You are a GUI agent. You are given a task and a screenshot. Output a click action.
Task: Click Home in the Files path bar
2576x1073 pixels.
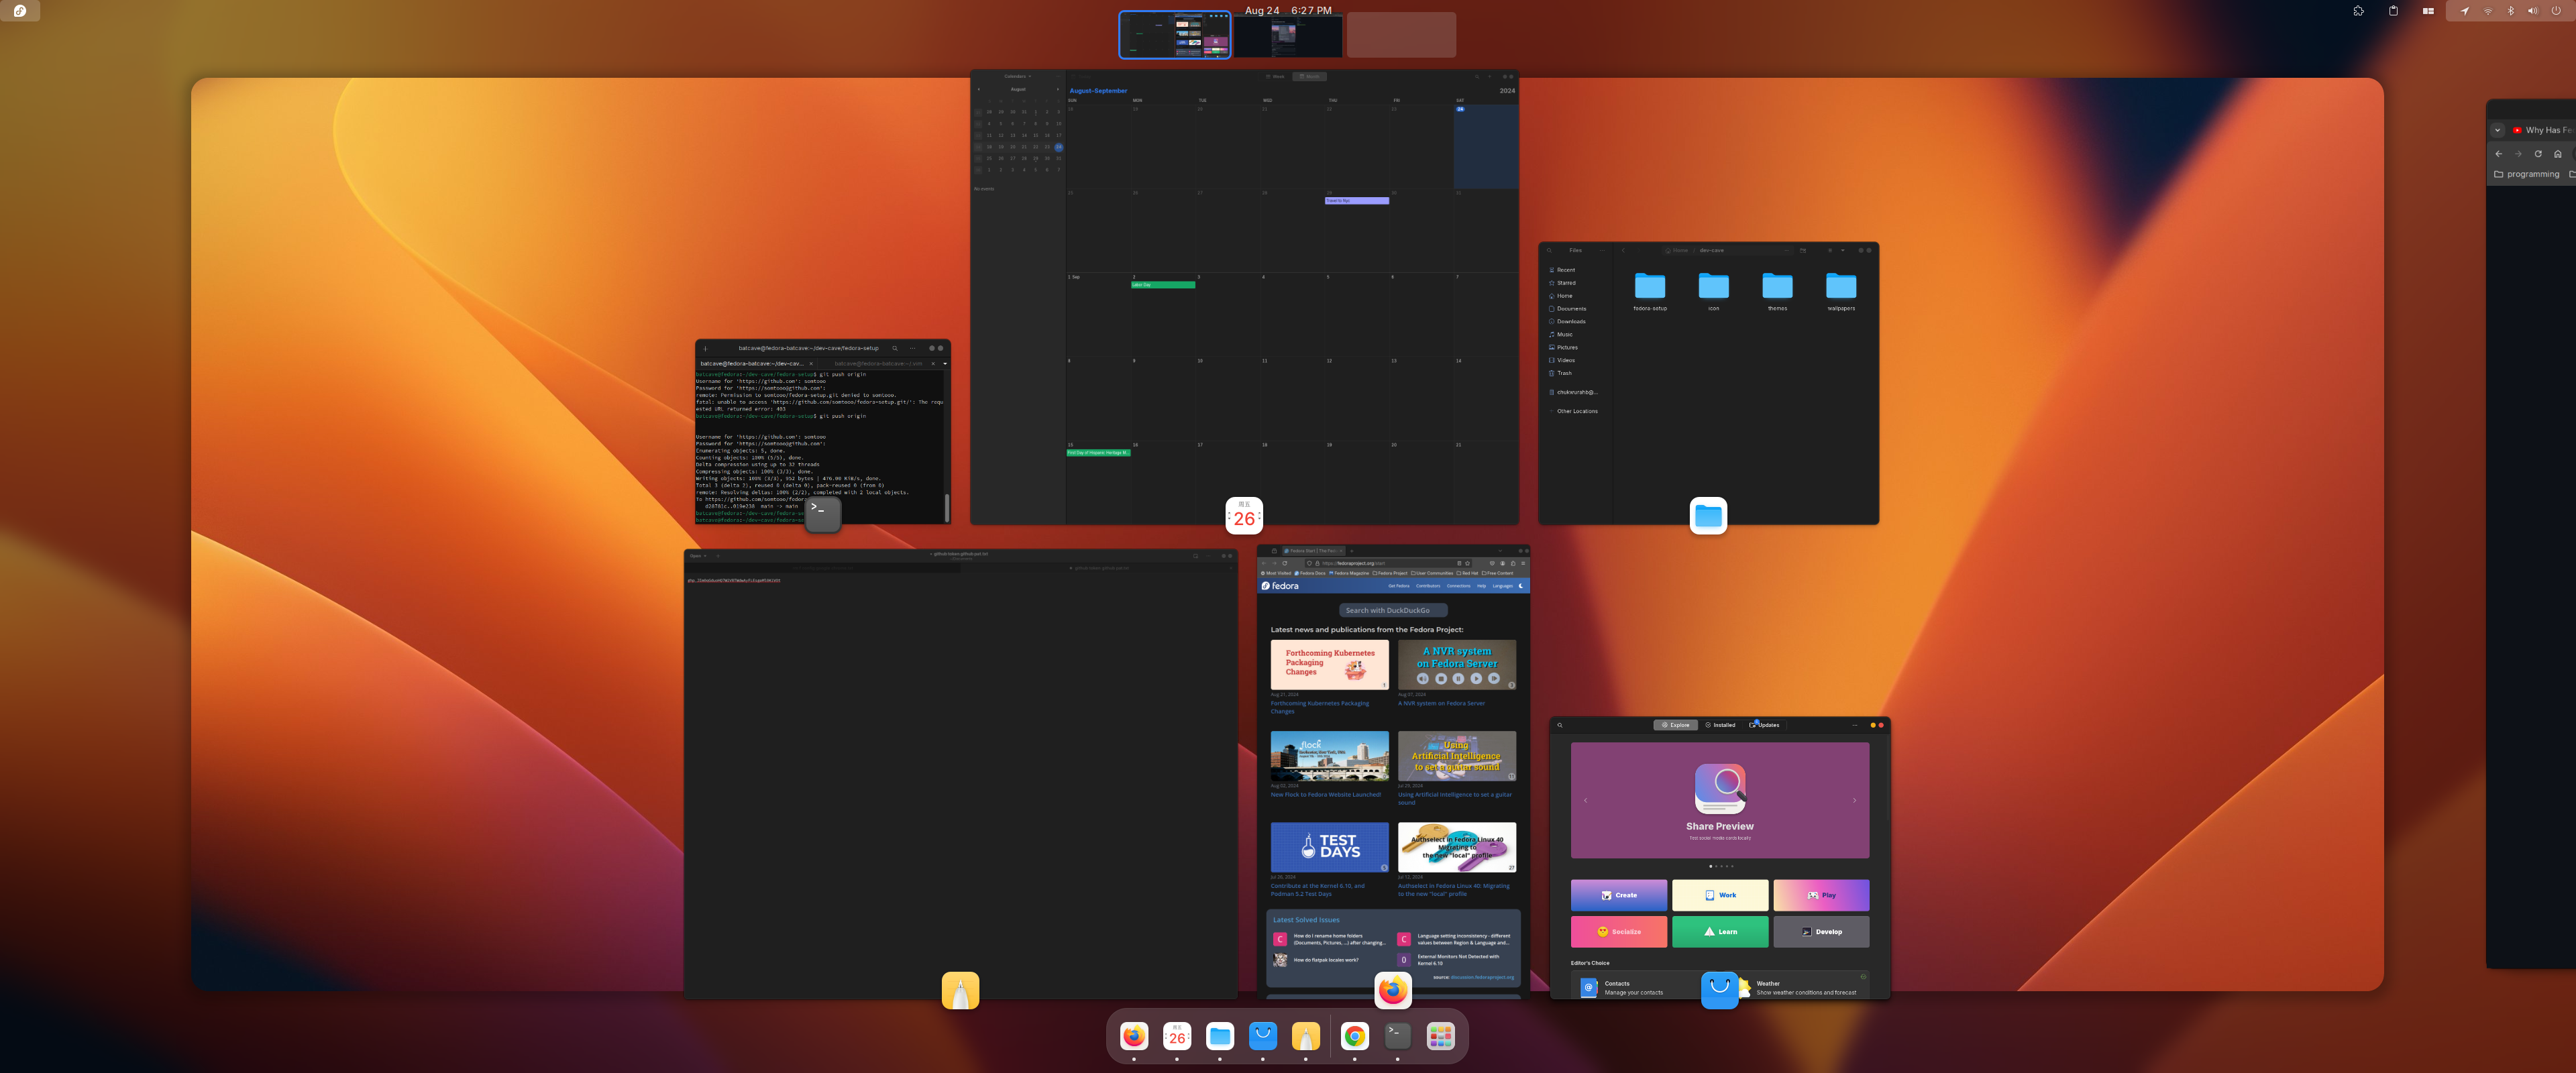point(1677,251)
